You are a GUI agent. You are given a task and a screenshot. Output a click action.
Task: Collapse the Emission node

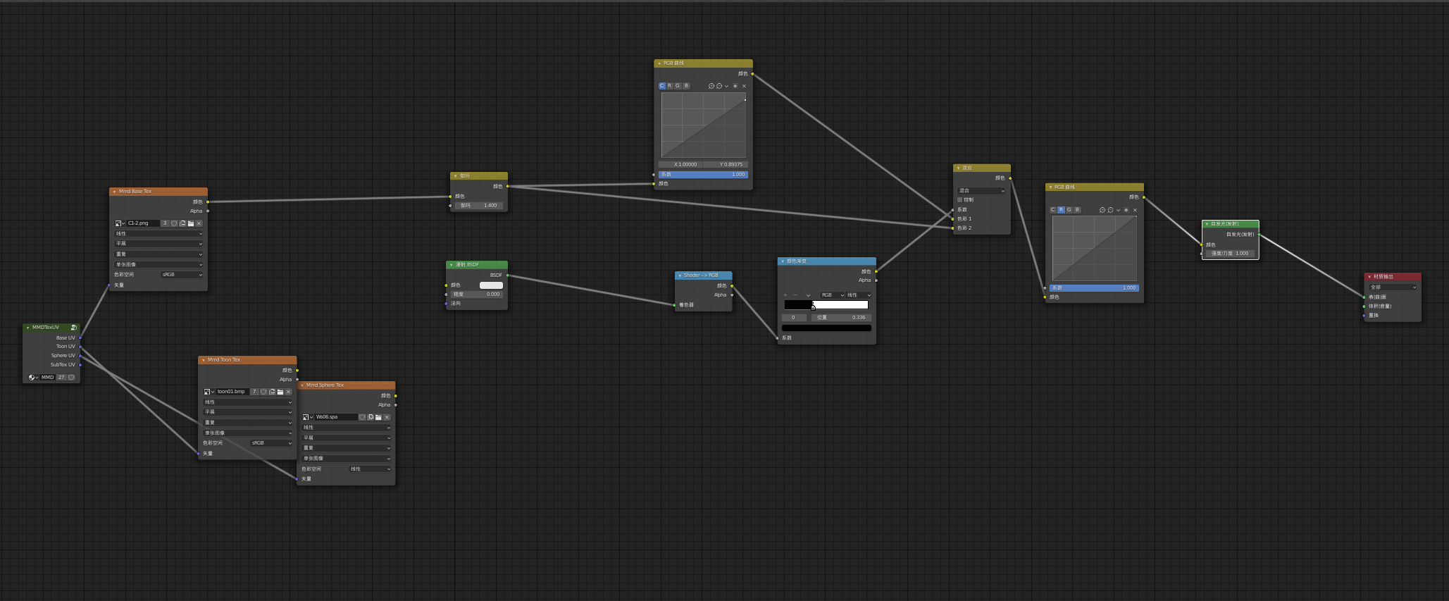(1207, 224)
